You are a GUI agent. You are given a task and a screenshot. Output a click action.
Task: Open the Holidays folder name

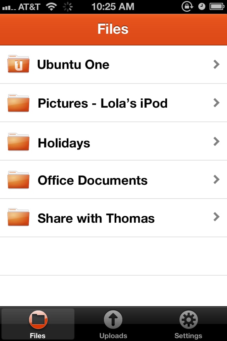[x=64, y=143]
